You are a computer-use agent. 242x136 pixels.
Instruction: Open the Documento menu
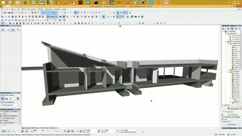coord(31,9)
